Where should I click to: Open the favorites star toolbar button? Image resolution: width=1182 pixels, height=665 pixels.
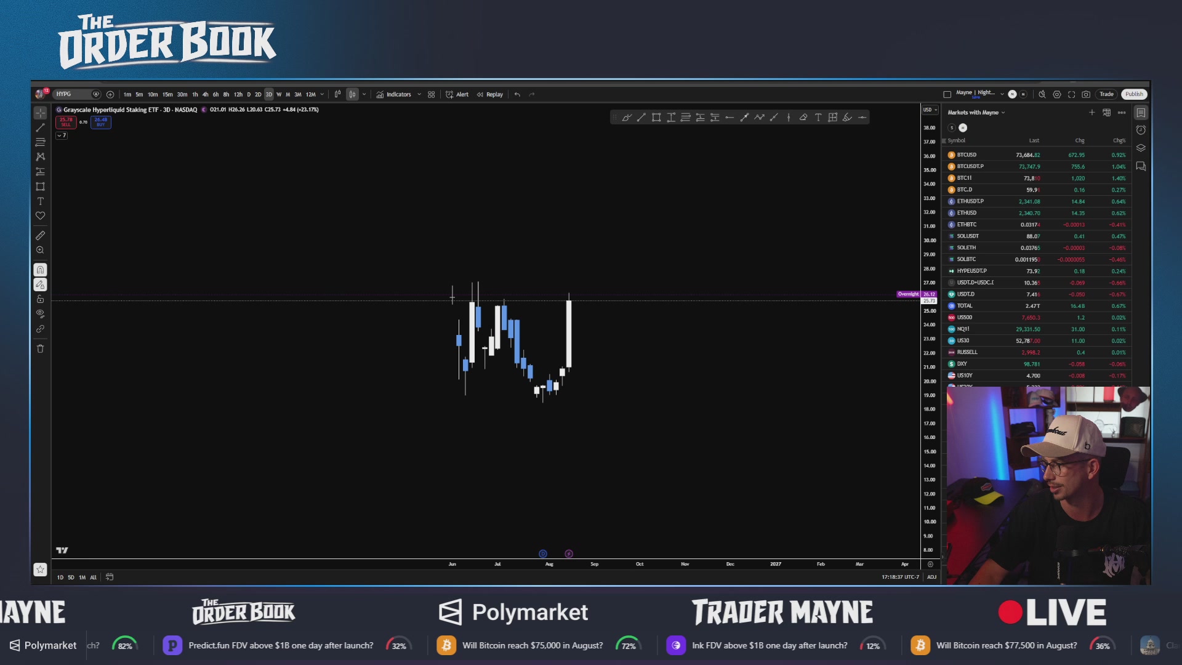pyautogui.click(x=40, y=570)
